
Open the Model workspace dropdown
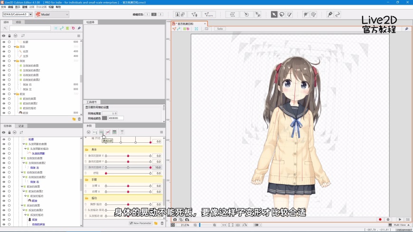pos(52,15)
